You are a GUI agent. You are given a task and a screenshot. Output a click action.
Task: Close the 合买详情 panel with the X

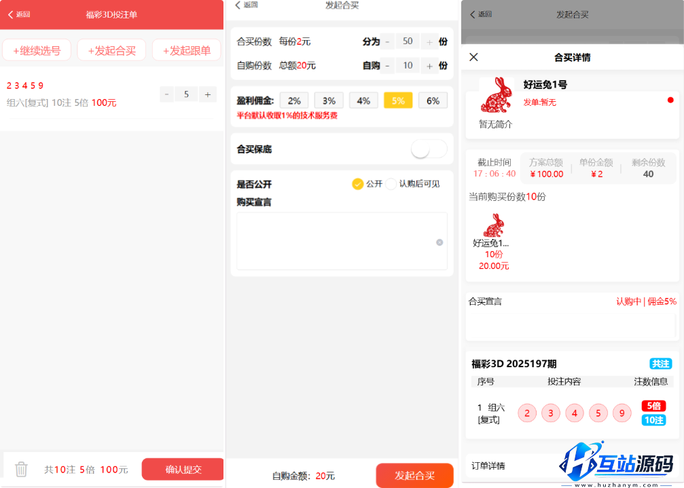[473, 57]
